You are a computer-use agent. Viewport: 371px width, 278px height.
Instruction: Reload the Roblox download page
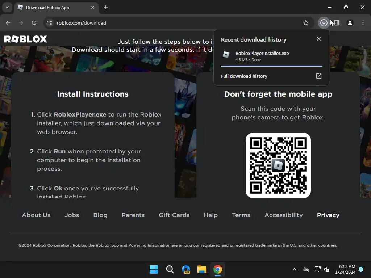tap(34, 23)
